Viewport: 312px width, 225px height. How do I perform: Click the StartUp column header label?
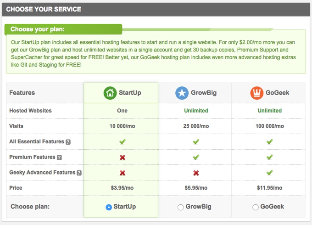(x=130, y=93)
